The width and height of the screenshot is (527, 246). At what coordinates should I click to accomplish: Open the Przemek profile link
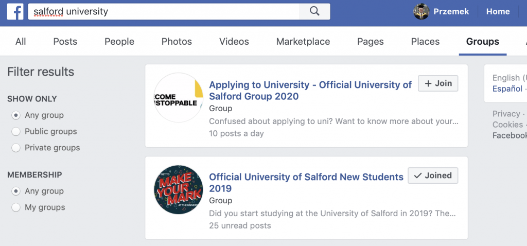[451, 11]
